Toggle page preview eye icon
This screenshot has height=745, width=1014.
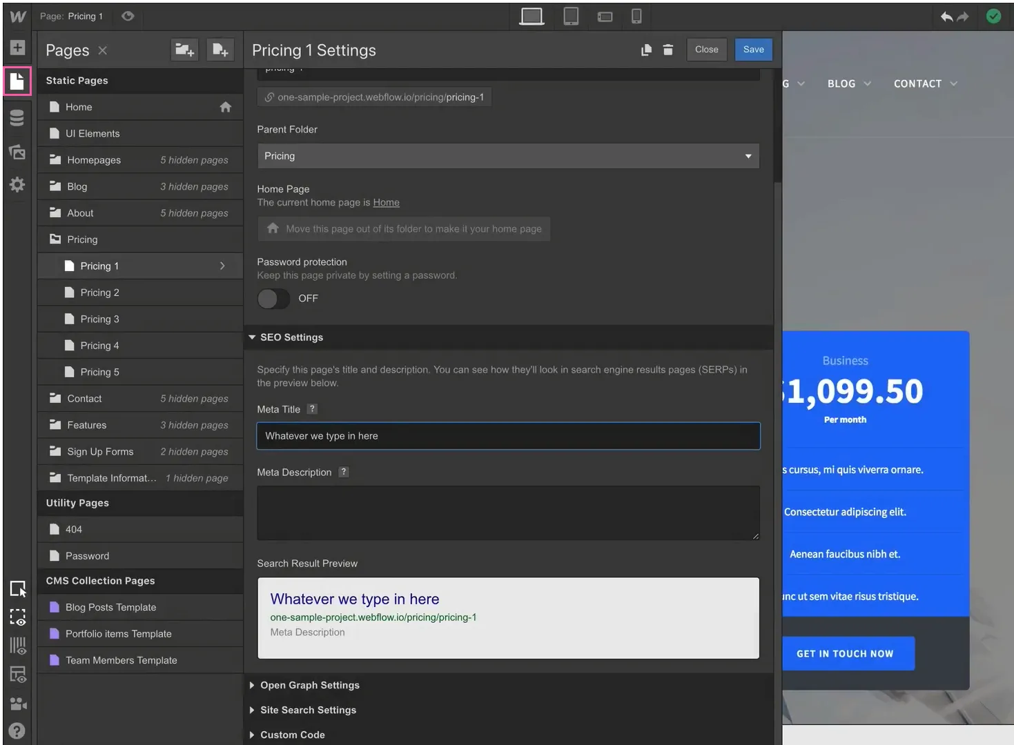(128, 16)
